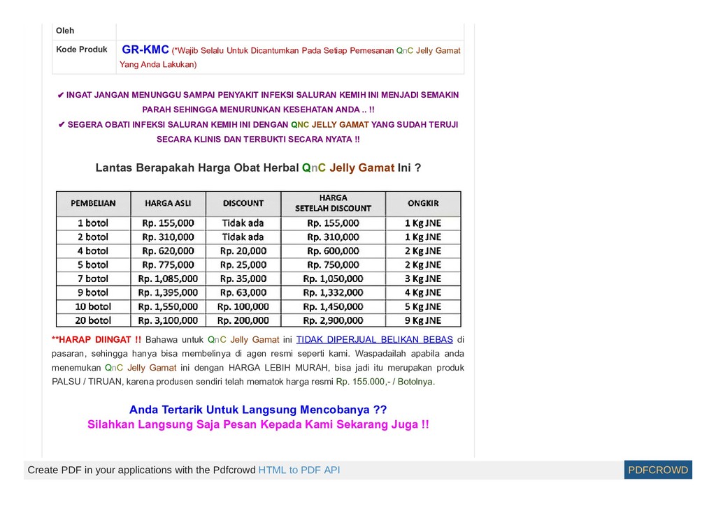
Task: Select the 1 botol row cell
Action: click(x=93, y=223)
